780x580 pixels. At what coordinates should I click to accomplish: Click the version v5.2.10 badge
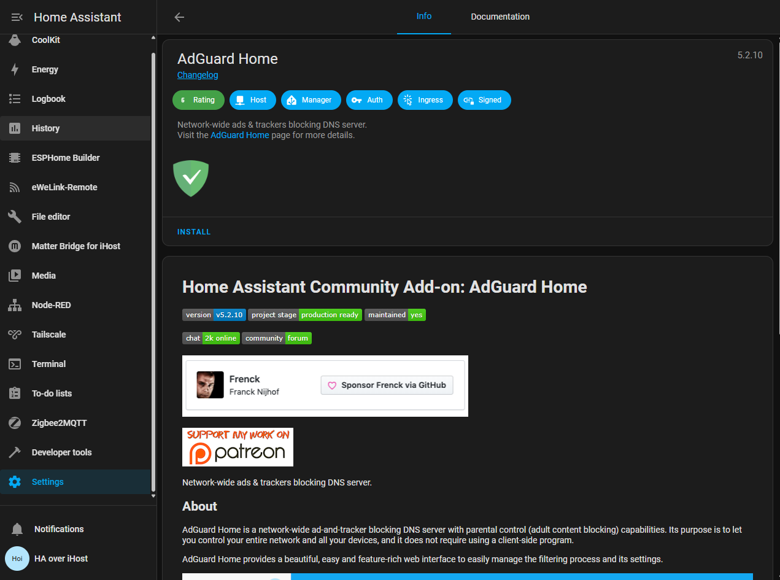tap(214, 315)
